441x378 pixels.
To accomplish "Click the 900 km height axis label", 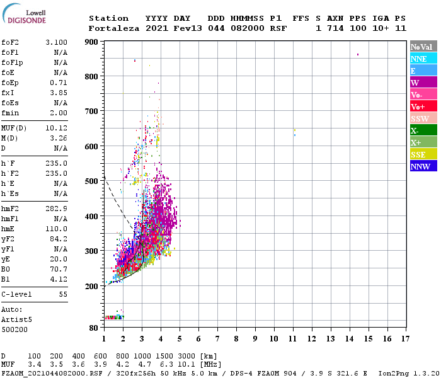I will pos(91,42).
